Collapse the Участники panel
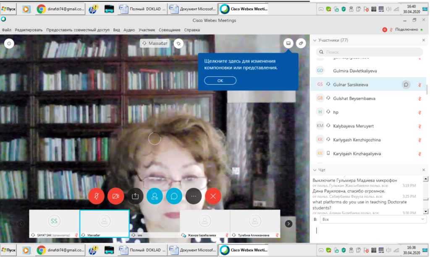The image size is (430, 257). pos(314,40)
